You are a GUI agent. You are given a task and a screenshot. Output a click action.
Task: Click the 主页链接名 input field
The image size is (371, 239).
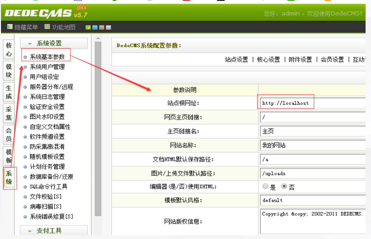(x=313, y=131)
